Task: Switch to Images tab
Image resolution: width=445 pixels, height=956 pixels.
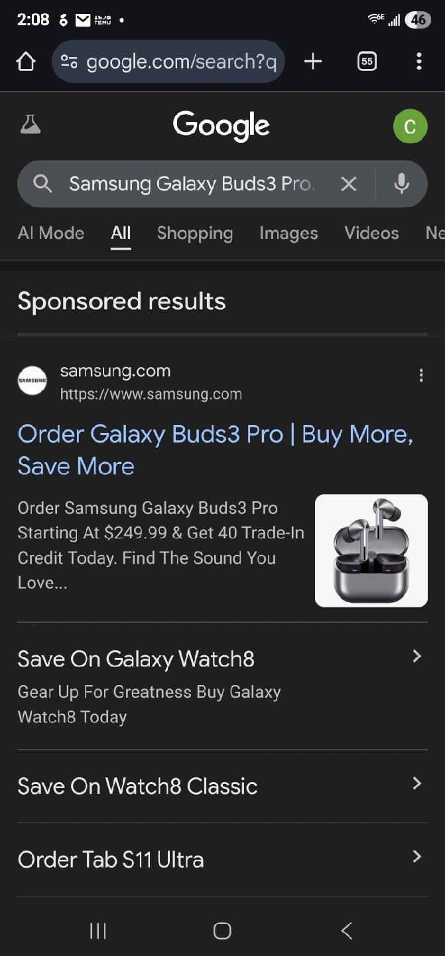Action: 288,233
